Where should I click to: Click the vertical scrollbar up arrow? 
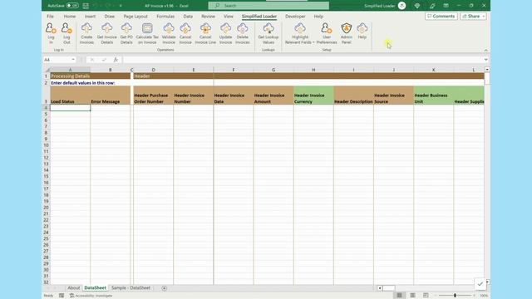[487, 70]
